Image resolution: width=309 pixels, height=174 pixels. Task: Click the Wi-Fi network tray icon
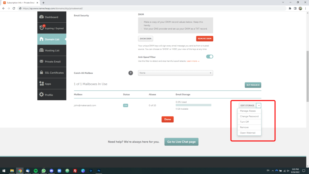tap(284, 171)
